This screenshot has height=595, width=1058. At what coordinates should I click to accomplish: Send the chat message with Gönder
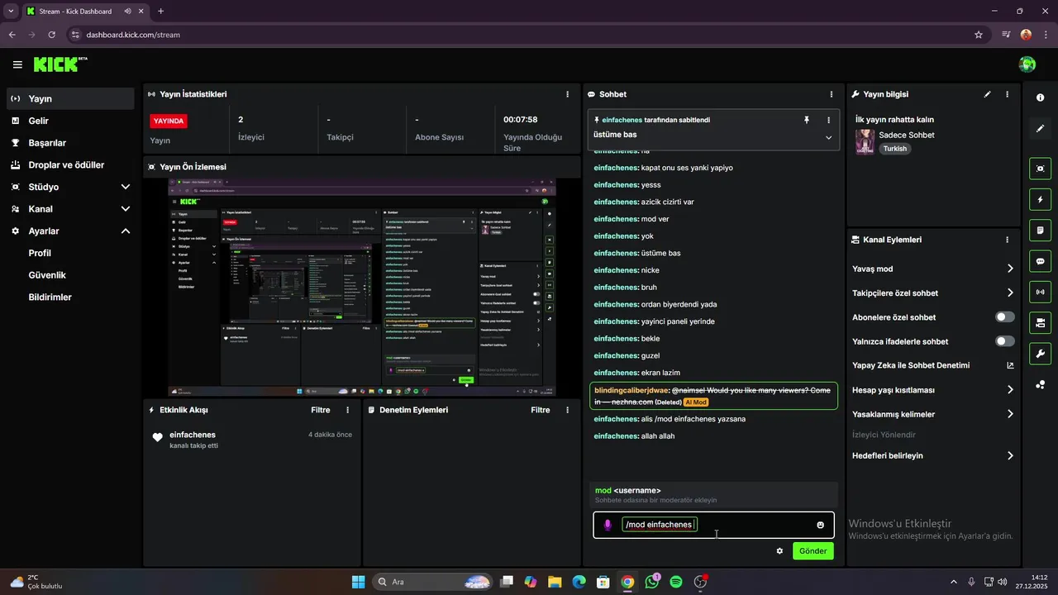pos(813,550)
